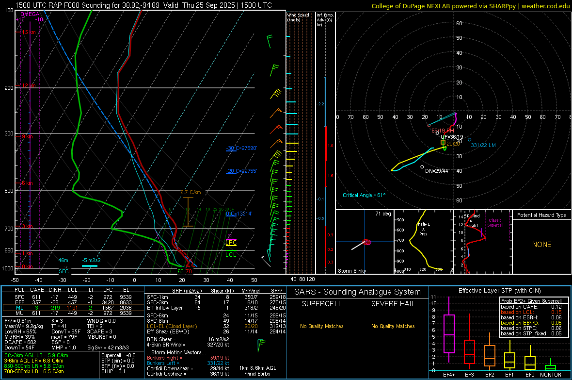The image size is (572, 380).
Task: Click the 700-500mb LR = 6.5 C/km line
Action: 34,371
